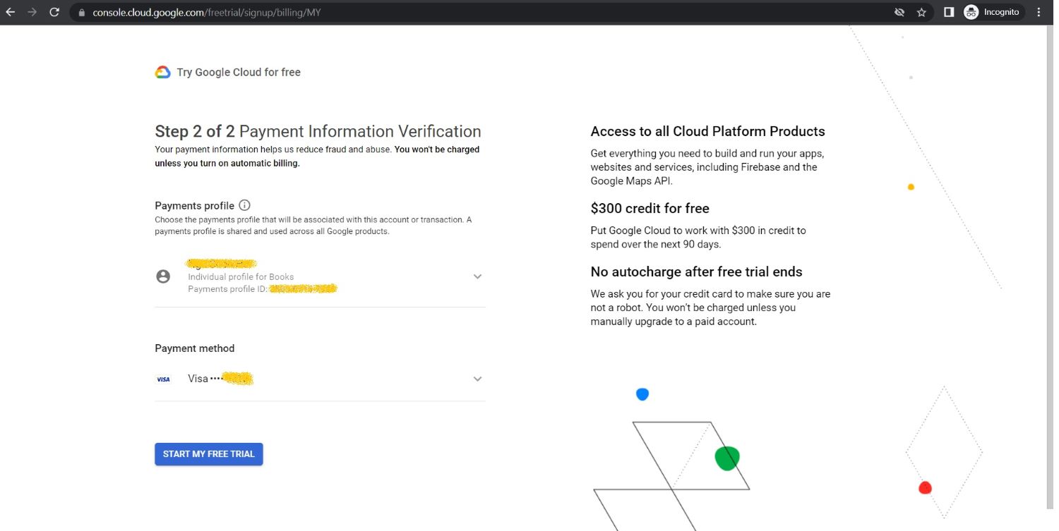This screenshot has height=531, width=1059.
Task: Open the payment method dropdown
Action: coord(477,379)
